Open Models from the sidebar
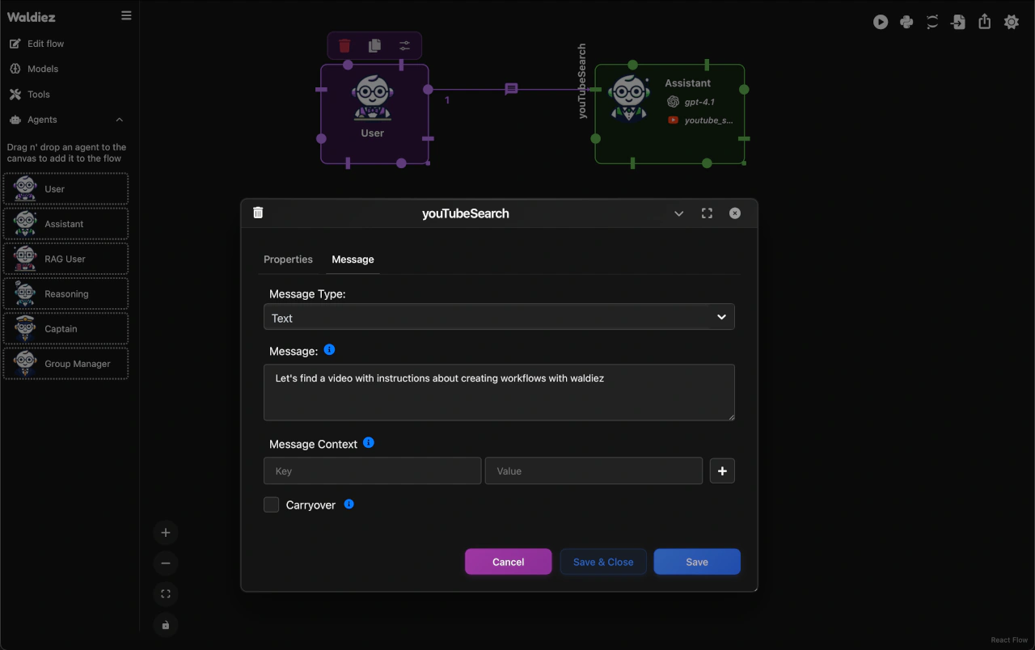This screenshot has height=650, width=1035. point(42,69)
